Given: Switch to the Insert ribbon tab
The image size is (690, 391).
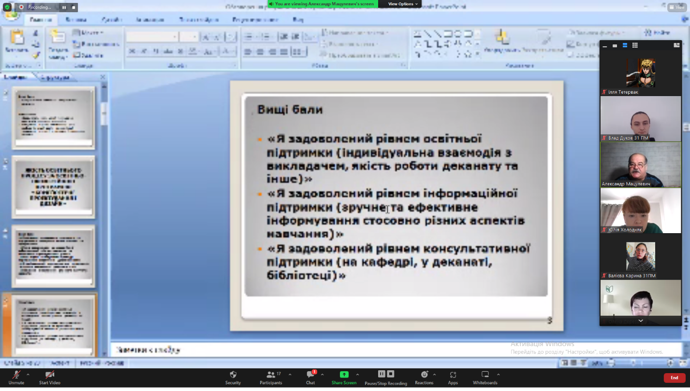Looking at the screenshot, I should tap(76, 20).
